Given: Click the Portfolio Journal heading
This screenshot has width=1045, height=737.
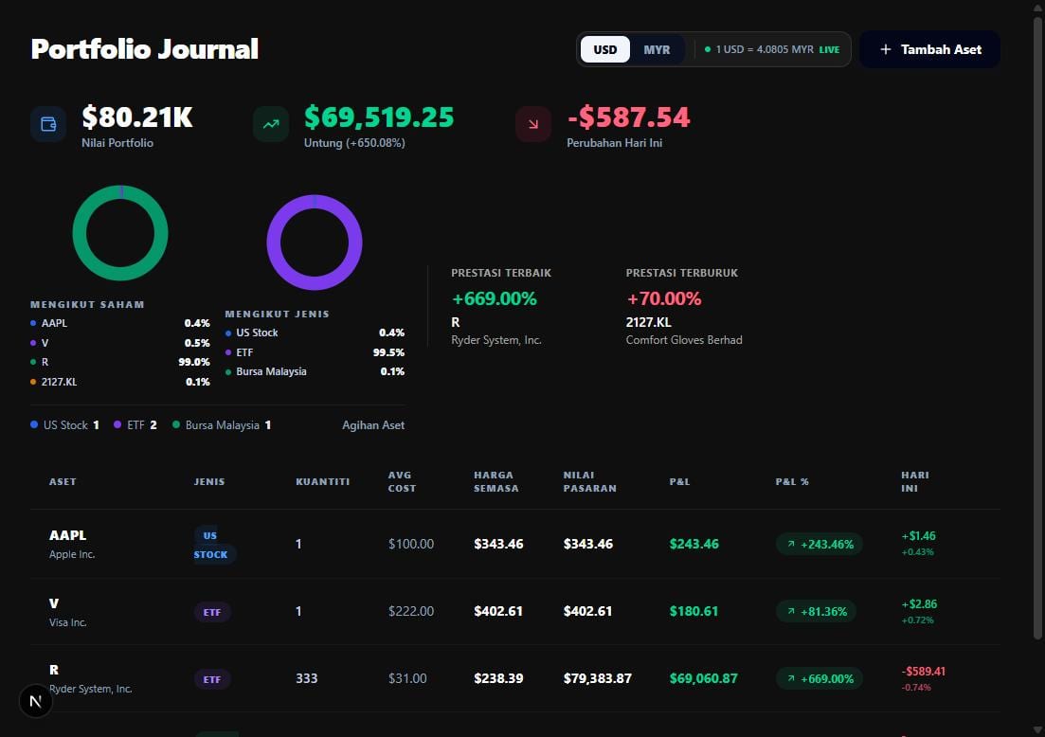Looking at the screenshot, I should 145,49.
